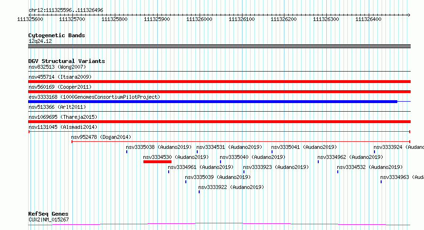The height and width of the screenshot is (230, 424).
Task: Click the nsv3334961 (Audano2019) label
Action: (x=201, y=167)
